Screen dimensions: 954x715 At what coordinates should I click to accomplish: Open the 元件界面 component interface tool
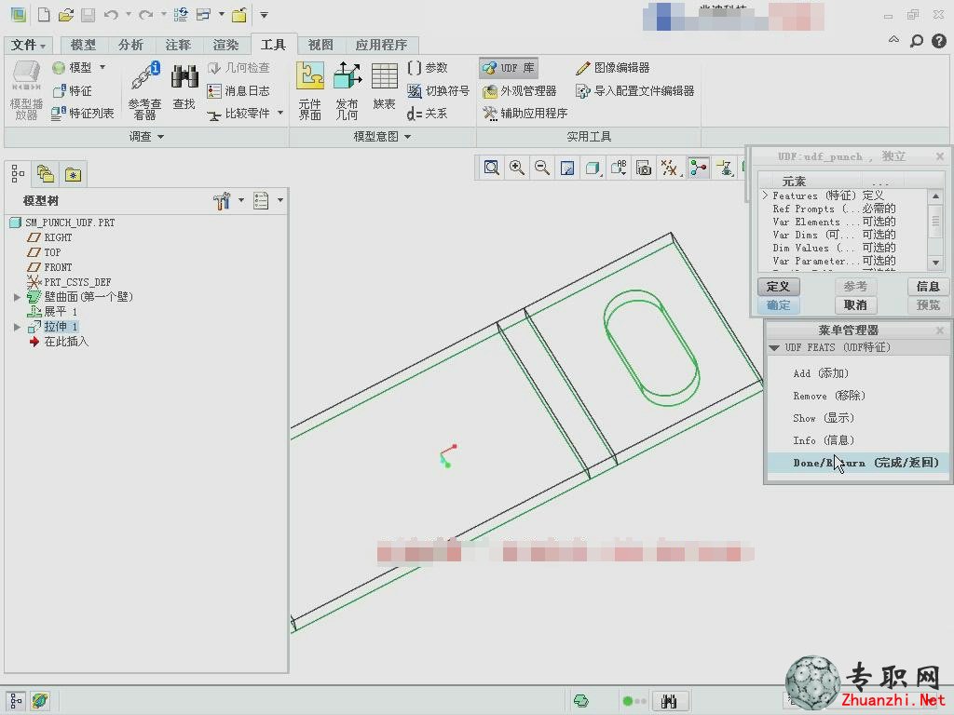coord(309,90)
